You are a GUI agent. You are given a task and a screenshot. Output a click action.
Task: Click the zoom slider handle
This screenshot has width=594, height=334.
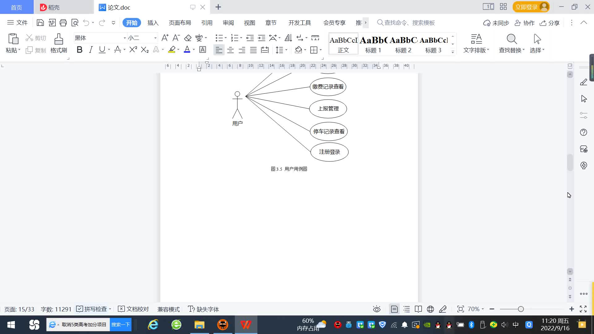pos(521,309)
